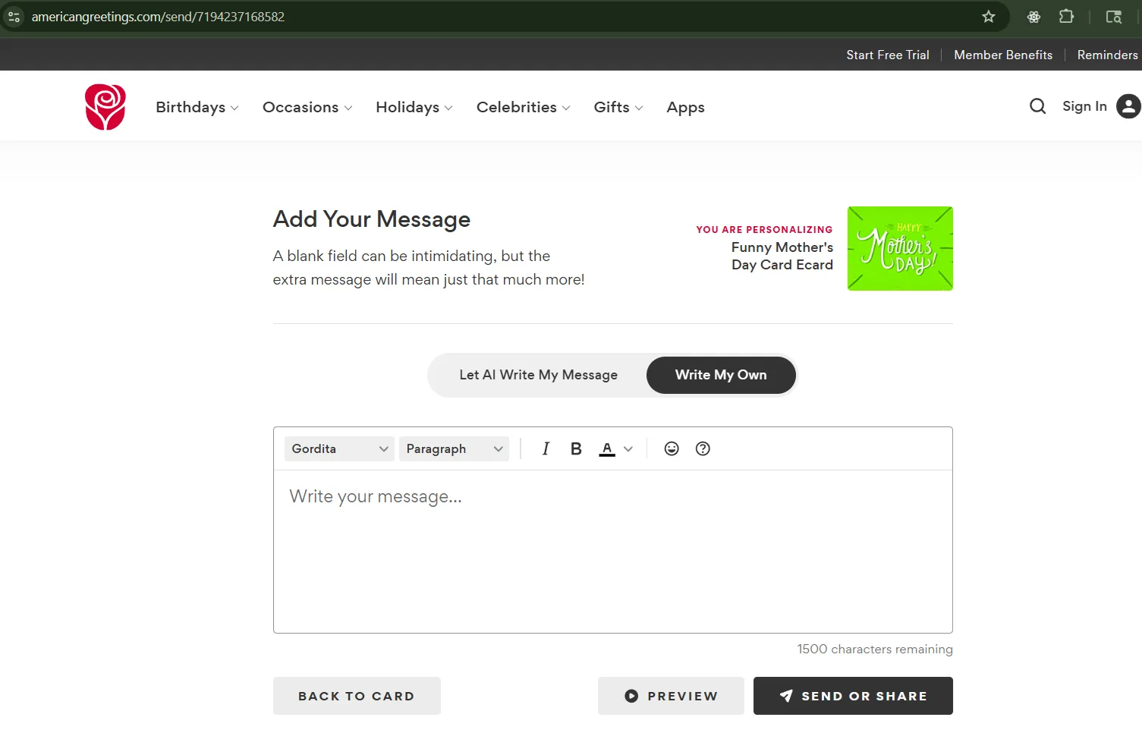Viewport: 1142px width, 733px height.
Task: Click into the Write your message field
Action: click(x=613, y=552)
